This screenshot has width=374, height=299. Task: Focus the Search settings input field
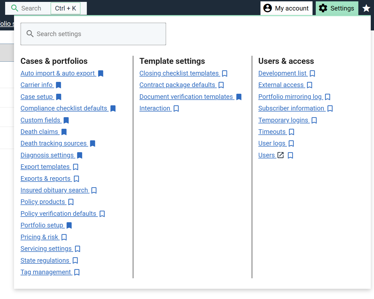[93, 34]
